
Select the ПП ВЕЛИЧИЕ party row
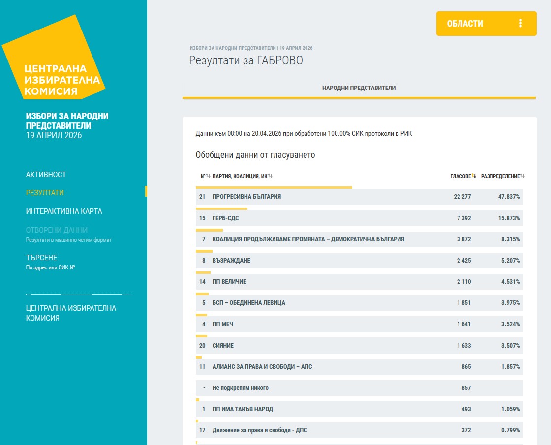(x=359, y=282)
